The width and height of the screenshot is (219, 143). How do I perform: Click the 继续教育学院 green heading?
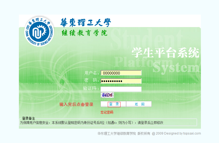pos(85,33)
